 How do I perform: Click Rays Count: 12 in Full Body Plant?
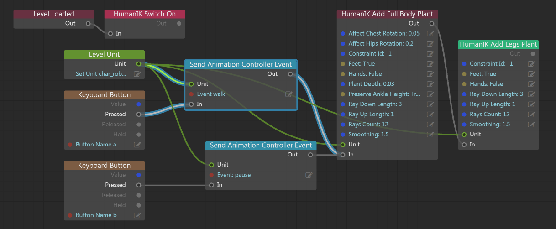(x=368, y=125)
